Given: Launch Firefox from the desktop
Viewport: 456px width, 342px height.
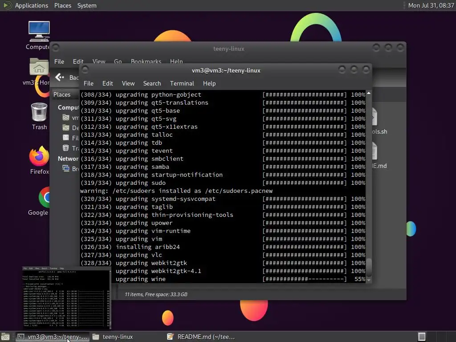Looking at the screenshot, I should pos(39,156).
